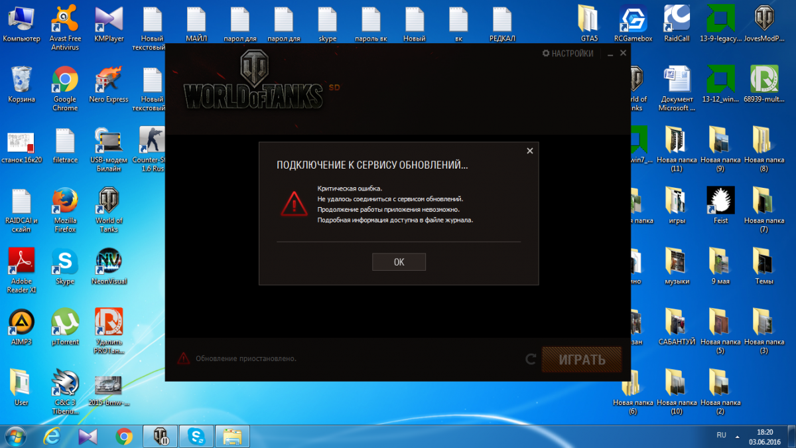
Task: Open World of Tanks taskbar button
Action: [161, 436]
